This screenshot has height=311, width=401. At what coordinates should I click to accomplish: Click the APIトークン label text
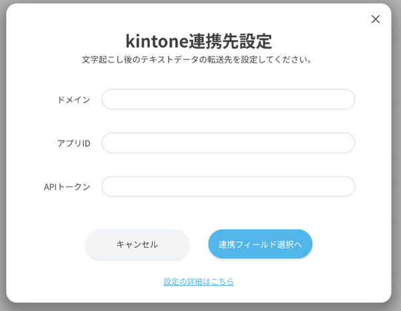point(67,186)
